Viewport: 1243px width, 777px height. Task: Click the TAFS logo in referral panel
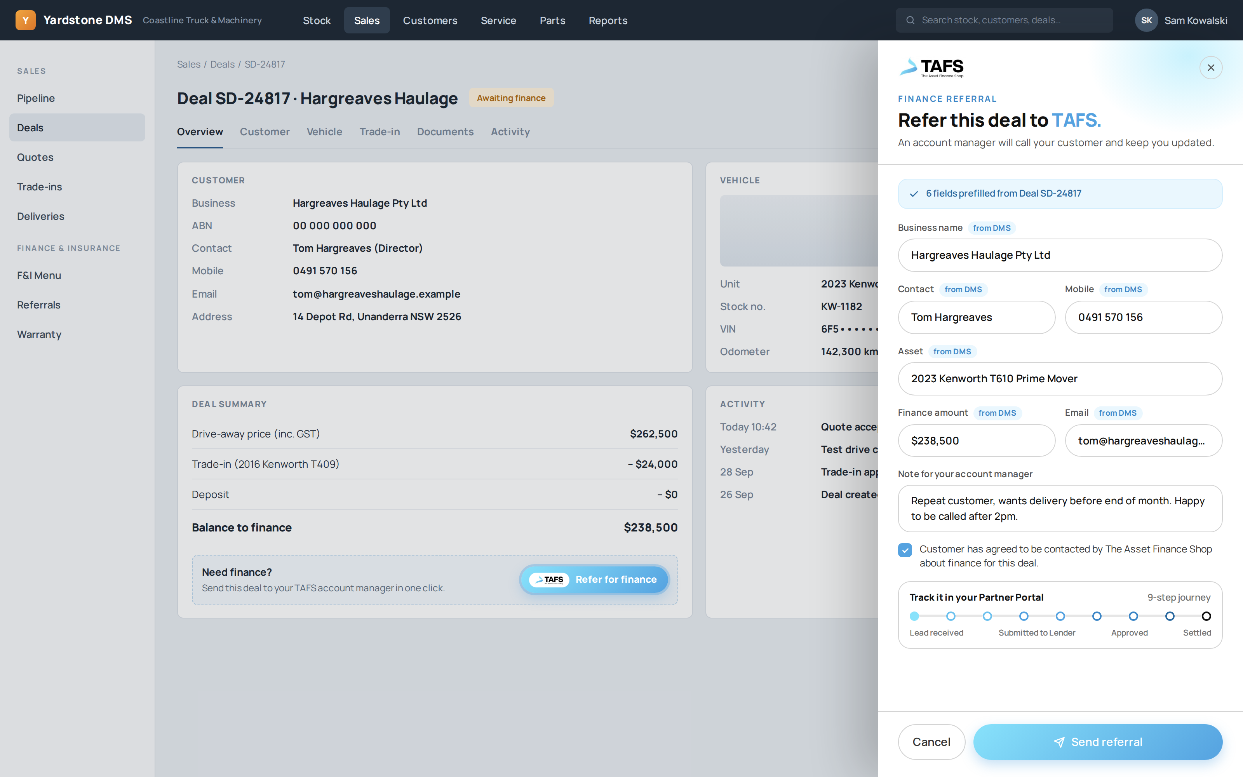(x=931, y=67)
